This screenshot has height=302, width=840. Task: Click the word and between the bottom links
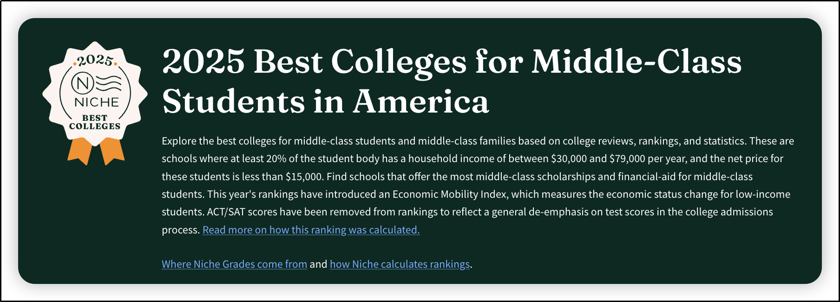[x=318, y=264]
